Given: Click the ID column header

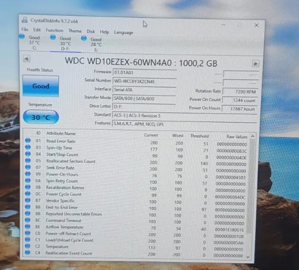Looking at the screenshot, I should [38, 133].
